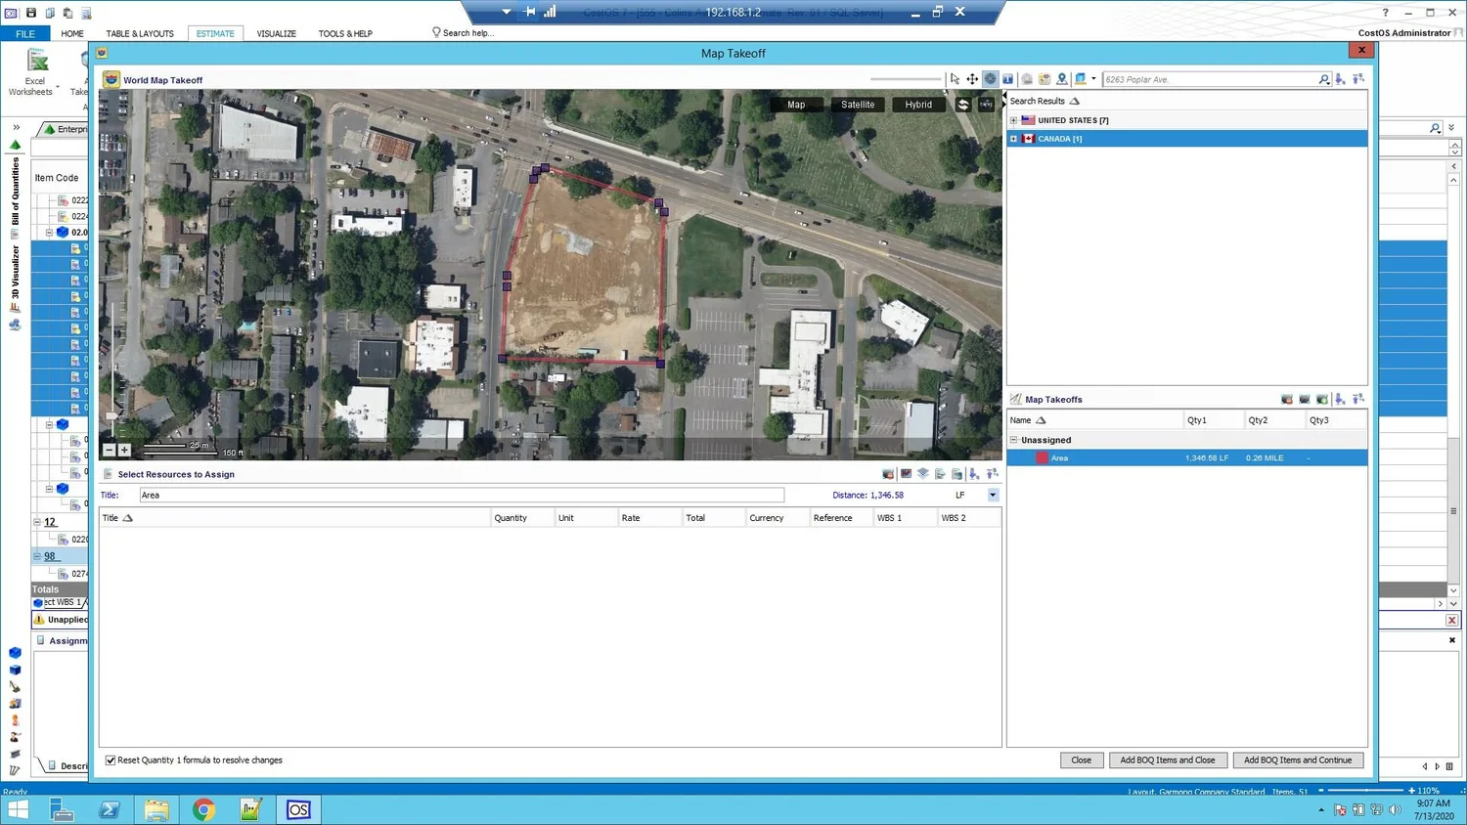Expand the UNITED STATES search results entry
The height and width of the screenshot is (825, 1467).
(1013, 119)
